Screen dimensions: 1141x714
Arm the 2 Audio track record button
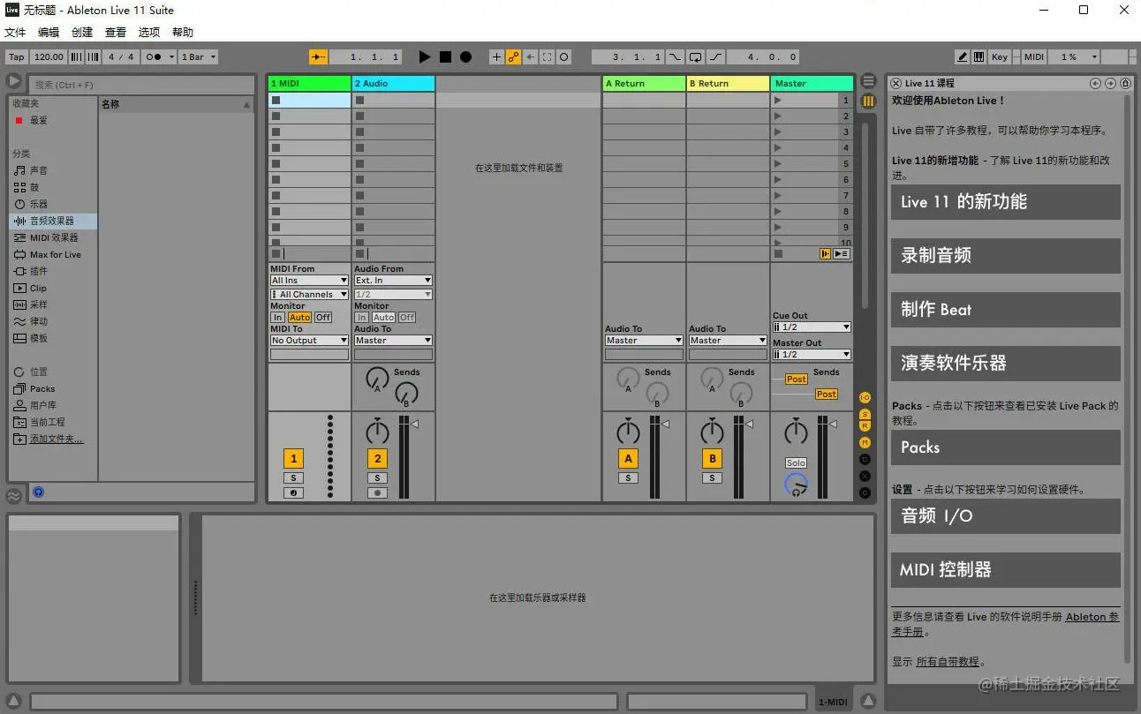pos(377,493)
